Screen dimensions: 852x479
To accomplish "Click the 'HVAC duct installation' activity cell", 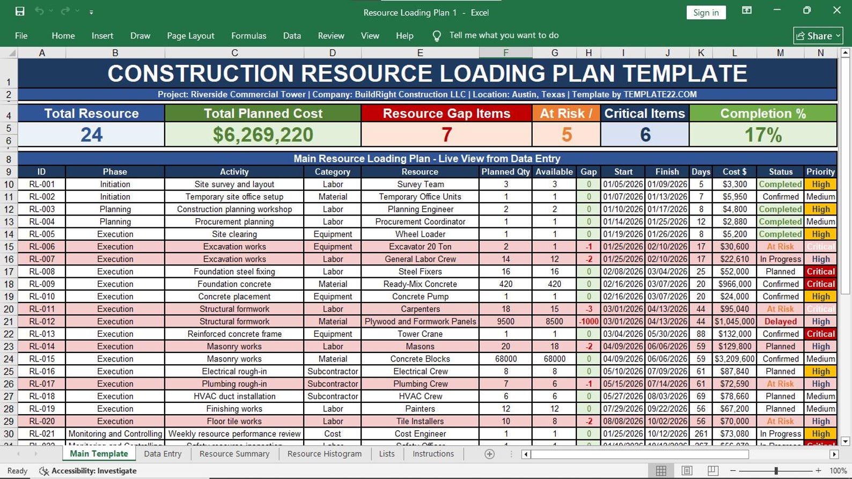I will point(234,396).
